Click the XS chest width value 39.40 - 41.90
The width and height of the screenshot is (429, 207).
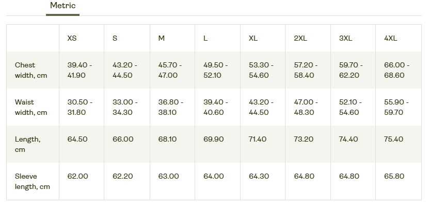coord(80,70)
